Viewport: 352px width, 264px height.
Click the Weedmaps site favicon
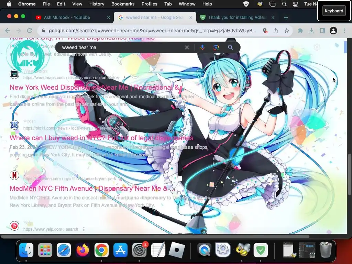click(14, 74)
